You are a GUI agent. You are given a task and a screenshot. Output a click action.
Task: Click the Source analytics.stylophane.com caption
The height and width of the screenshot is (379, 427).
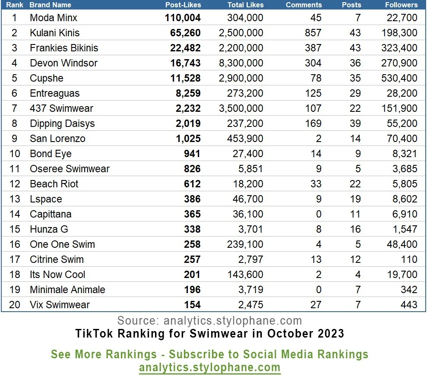[209, 321]
